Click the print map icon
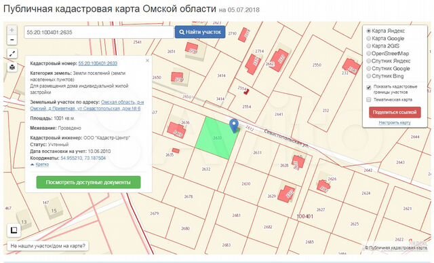Image resolution: width=434 pixels, height=263 pixels. [x=12, y=67]
